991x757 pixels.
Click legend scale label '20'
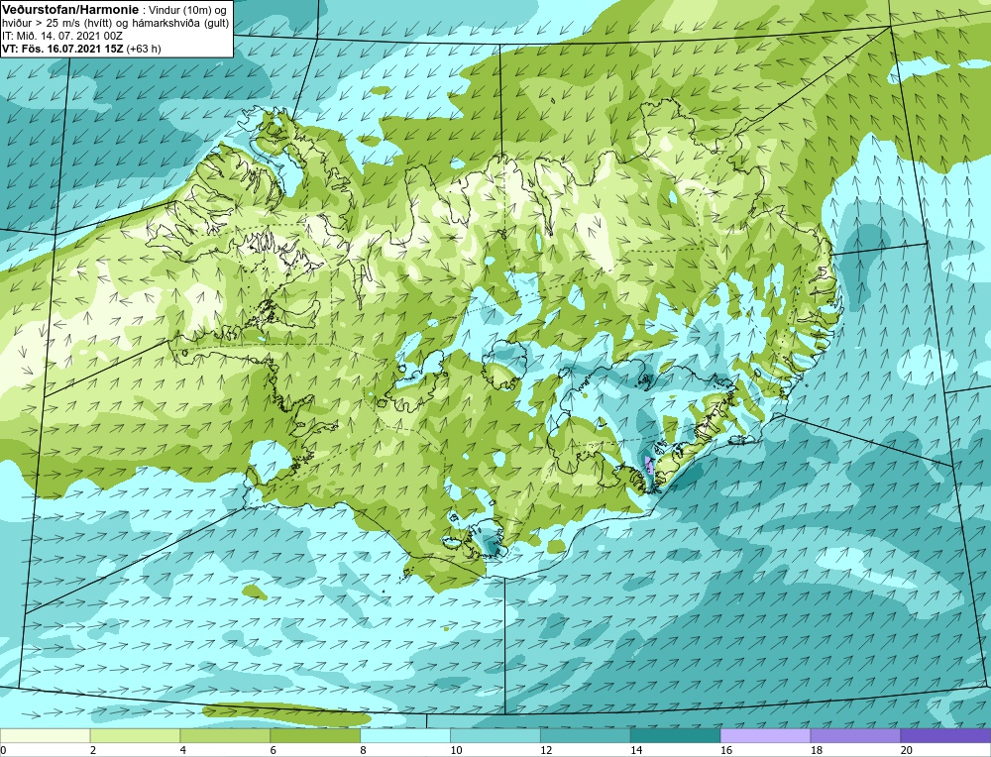[x=907, y=750]
